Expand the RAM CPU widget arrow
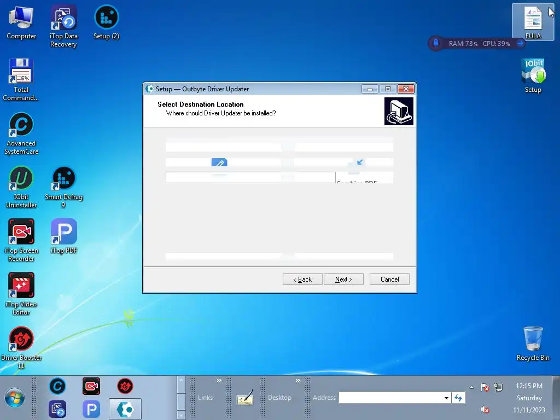560x420 pixels. [x=521, y=44]
